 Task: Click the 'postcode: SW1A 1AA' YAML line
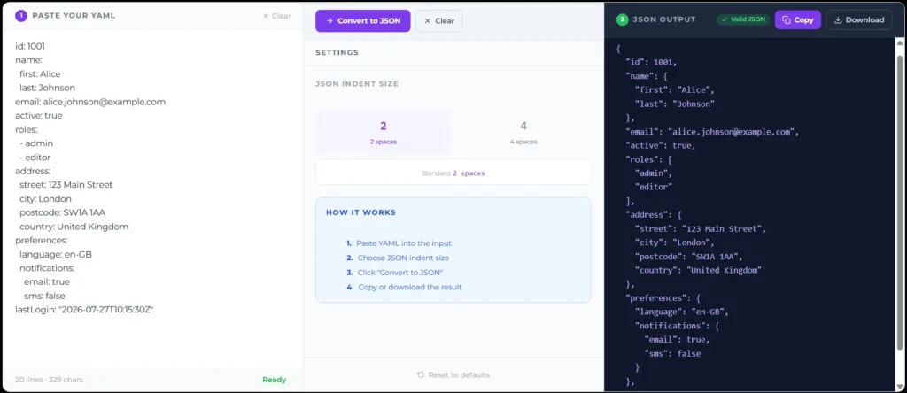tap(63, 212)
